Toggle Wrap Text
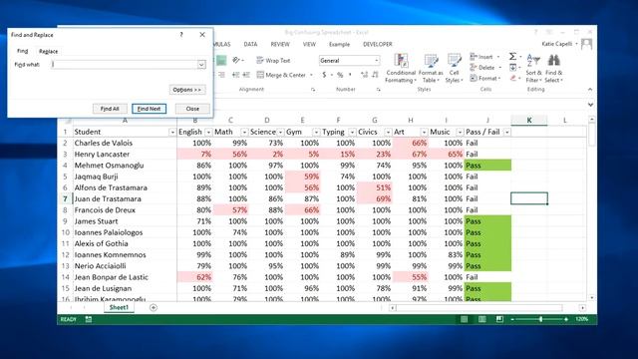 pyautogui.click(x=273, y=61)
